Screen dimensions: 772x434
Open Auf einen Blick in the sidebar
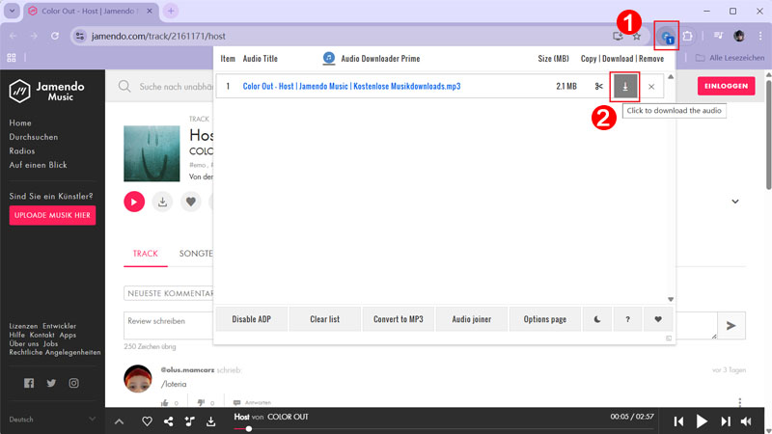coord(38,165)
